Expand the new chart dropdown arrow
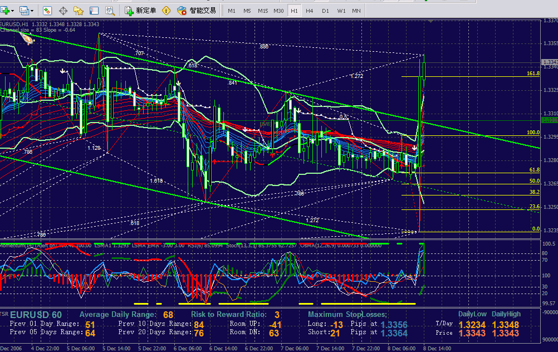Image resolution: width=558 pixels, height=352 pixels. [x=13, y=11]
